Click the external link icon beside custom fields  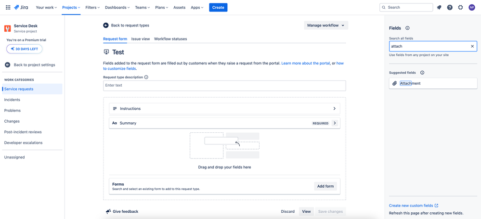[437, 206]
